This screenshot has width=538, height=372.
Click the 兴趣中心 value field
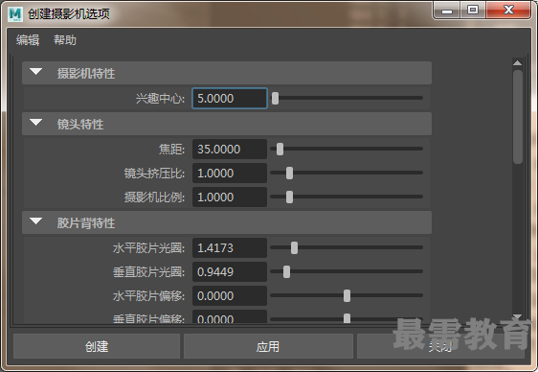(230, 98)
